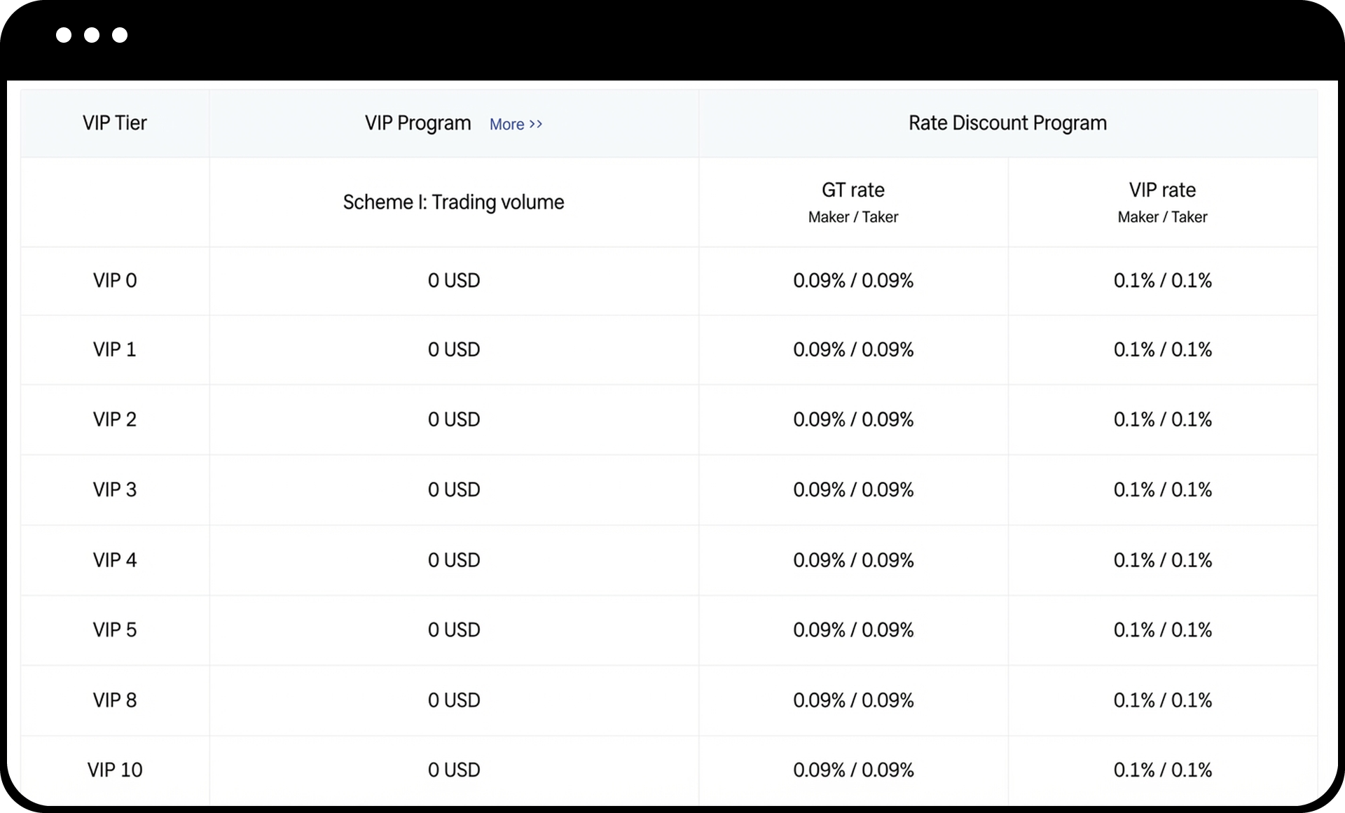The image size is (1345, 813).
Task: Click the GT rate Maker / Taker subheader
Action: [x=853, y=202]
